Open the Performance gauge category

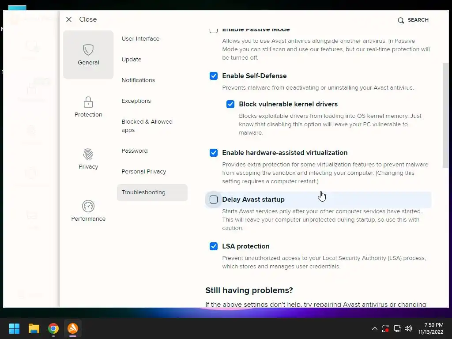(x=88, y=211)
